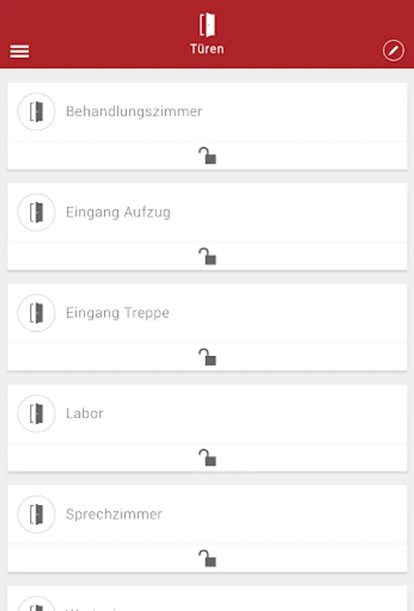Tap the edit pencil icon
Image resolution: width=414 pixels, height=611 pixels.
coord(393,51)
